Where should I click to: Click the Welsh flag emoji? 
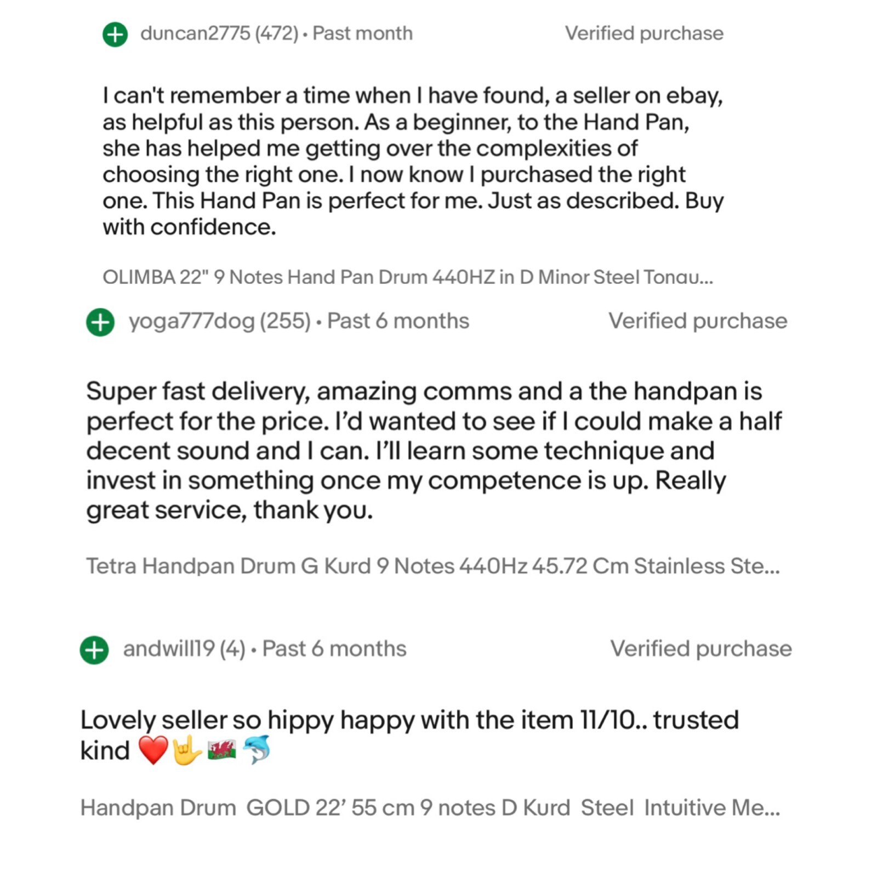pyautogui.click(x=222, y=750)
